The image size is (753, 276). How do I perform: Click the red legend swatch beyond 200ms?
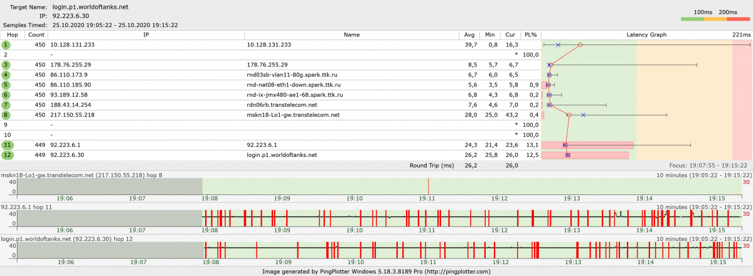(738, 20)
